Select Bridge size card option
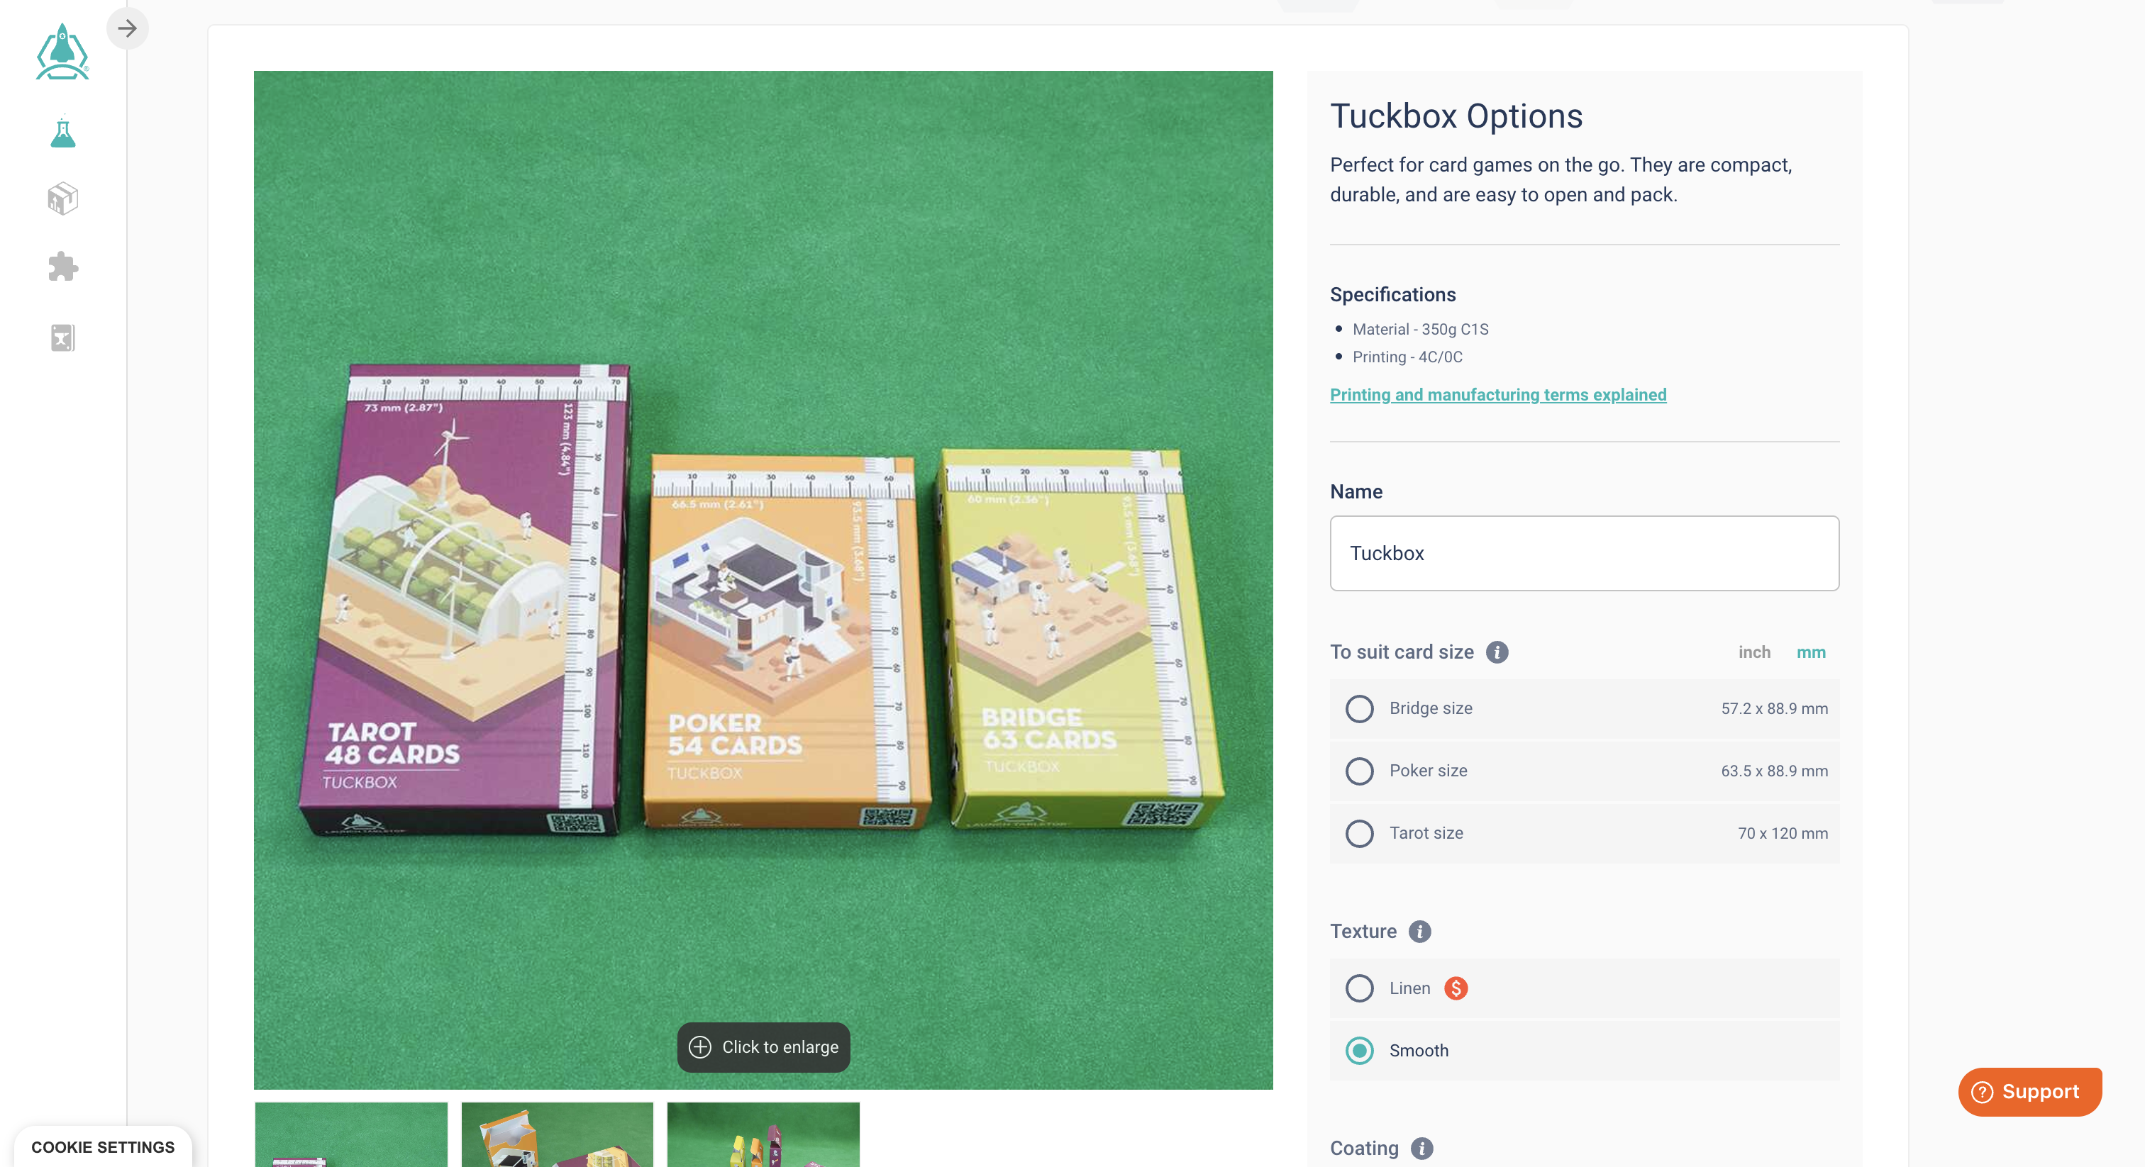 (1585, 708)
